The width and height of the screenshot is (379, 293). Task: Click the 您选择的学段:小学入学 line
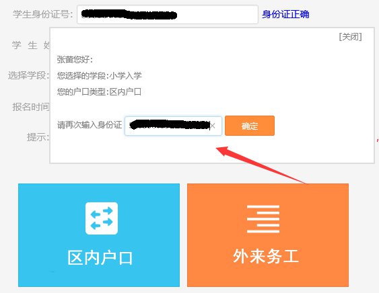[x=100, y=76]
